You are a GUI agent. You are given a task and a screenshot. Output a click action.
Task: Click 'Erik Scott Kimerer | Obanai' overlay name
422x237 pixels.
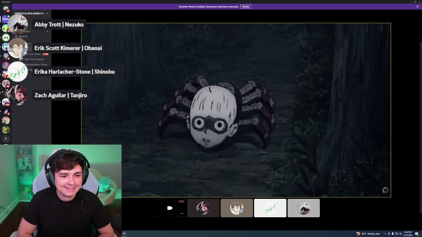tap(68, 48)
